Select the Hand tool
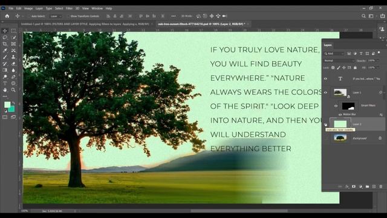Screen dimensions: 387x218 tap(5, 90)
